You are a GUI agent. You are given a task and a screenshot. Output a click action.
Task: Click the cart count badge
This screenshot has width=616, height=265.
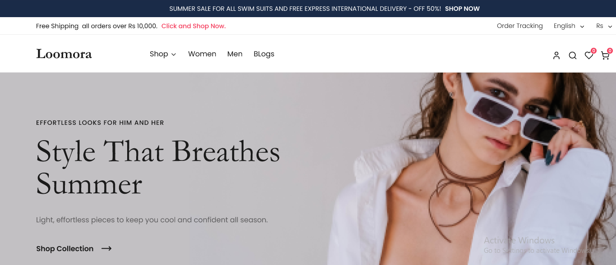[x=610, y=51]
